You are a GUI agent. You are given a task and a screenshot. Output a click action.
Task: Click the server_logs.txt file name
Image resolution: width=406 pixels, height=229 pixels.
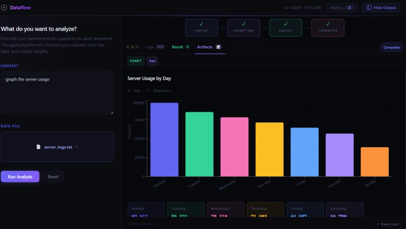(58, 147)
